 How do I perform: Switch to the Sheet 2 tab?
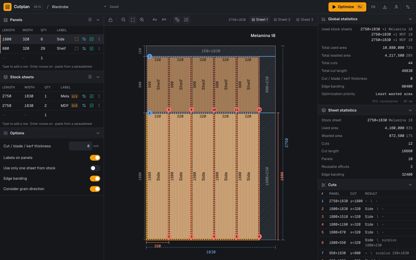coord(282,20)
